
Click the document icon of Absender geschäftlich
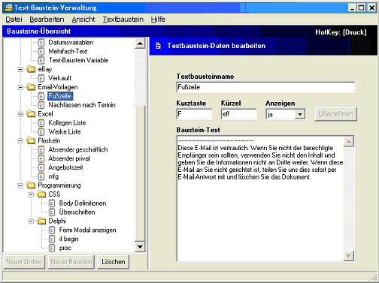click(41, 149)
